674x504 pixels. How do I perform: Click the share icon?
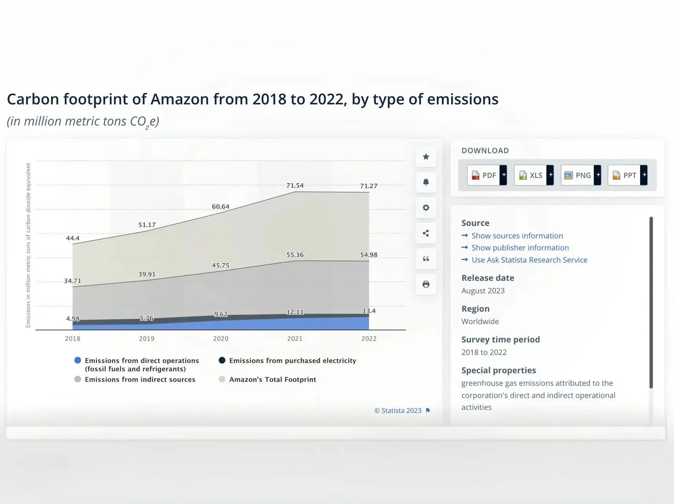pyautogui.click(x=426, y=233)
